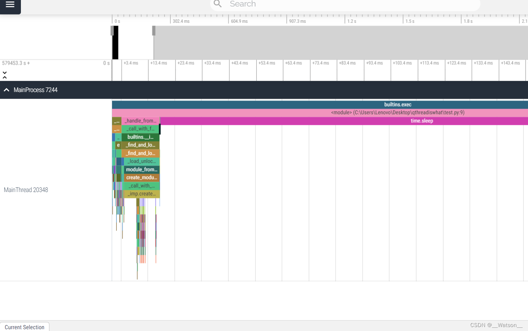Screen dimensions: 528x331
Task: Select the builtins.__i... slice
Action: pos(141,137)
